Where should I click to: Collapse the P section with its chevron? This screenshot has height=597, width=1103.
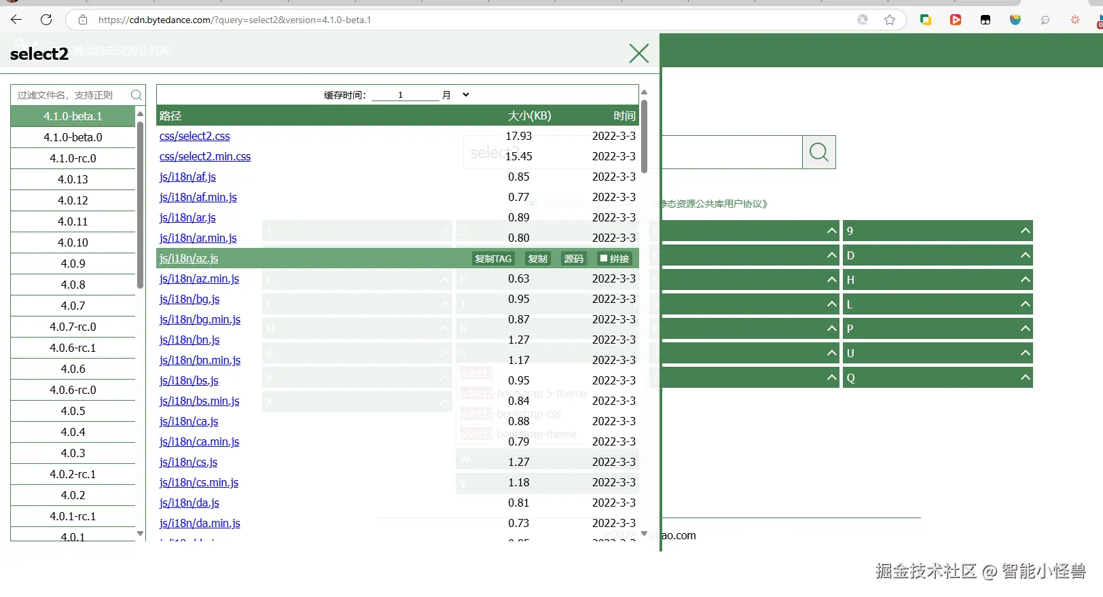tap(1026, 329)
